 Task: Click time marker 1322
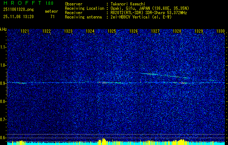(x=46, y=31)
